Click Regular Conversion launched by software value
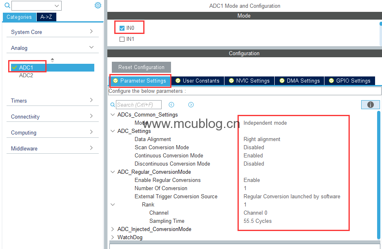382x249 pixels. click(292, 196)
